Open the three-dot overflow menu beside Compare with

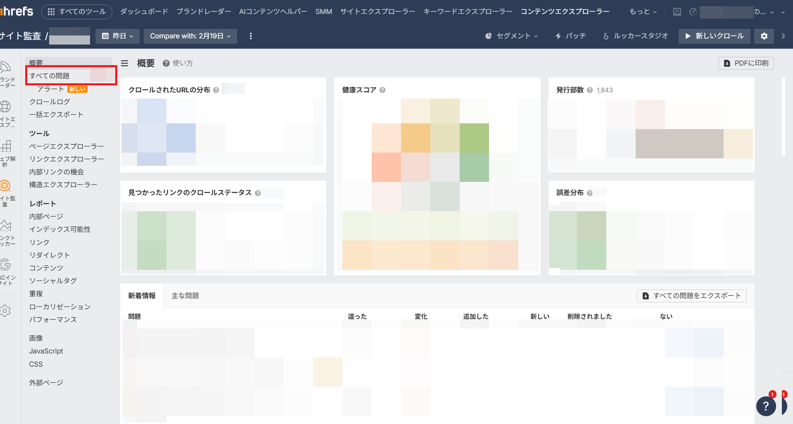pyautogui.click(x=251, y=36)
